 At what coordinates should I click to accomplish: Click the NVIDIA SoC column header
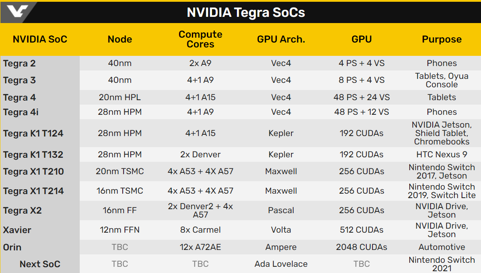pyautogui.click(x=40, y=39)
